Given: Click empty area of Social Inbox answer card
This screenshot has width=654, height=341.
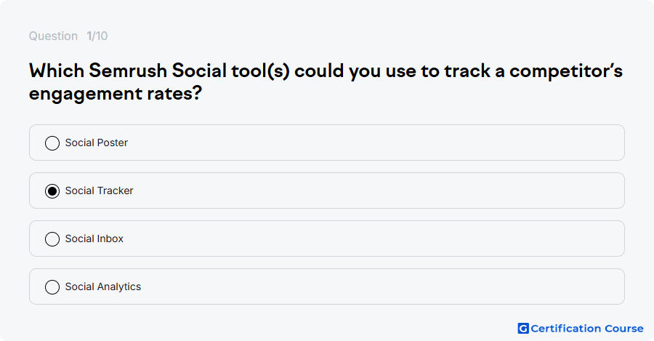Looking at the screenshot, I should [x=376, y=238].
